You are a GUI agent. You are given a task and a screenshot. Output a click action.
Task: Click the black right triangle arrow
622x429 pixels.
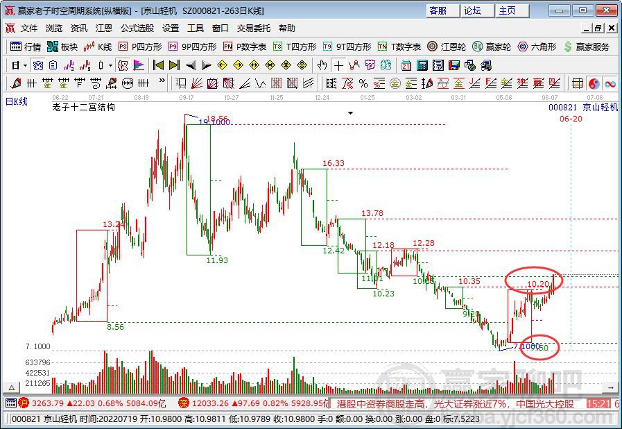coord(206,65)
